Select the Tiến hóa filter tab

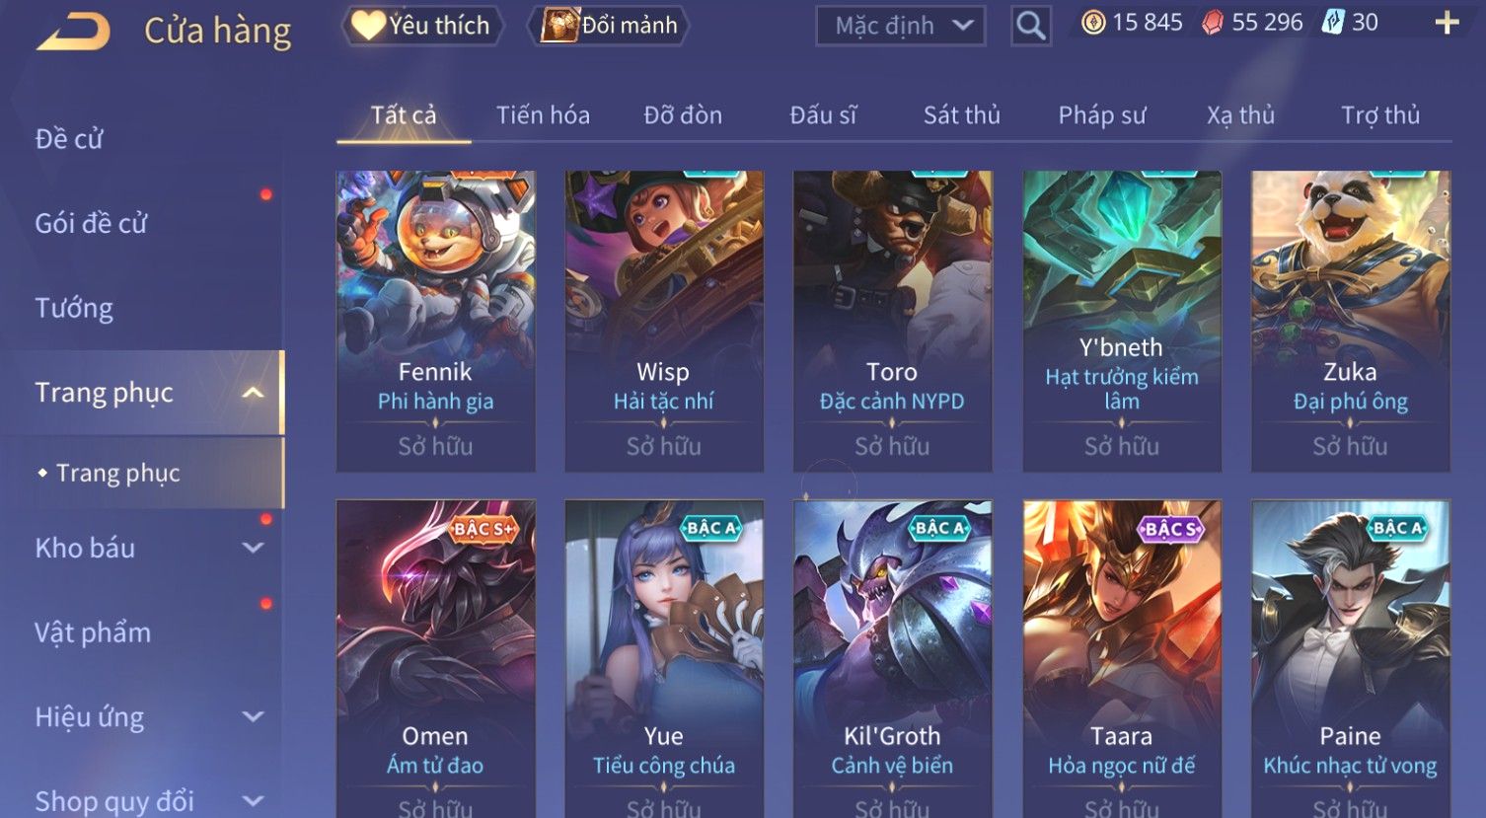click(x=543, y=115)
